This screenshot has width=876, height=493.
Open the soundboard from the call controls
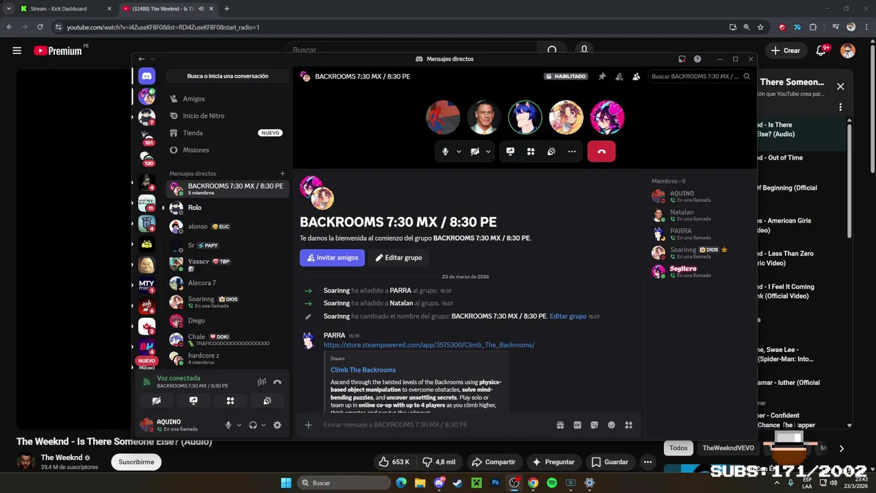[x=552, y=151]
